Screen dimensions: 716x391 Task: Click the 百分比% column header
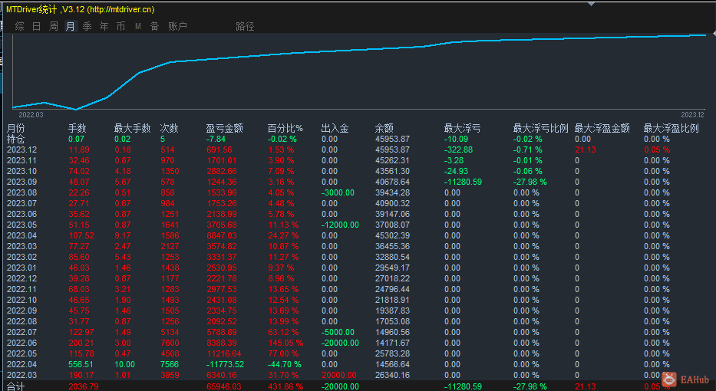point(285,129)
